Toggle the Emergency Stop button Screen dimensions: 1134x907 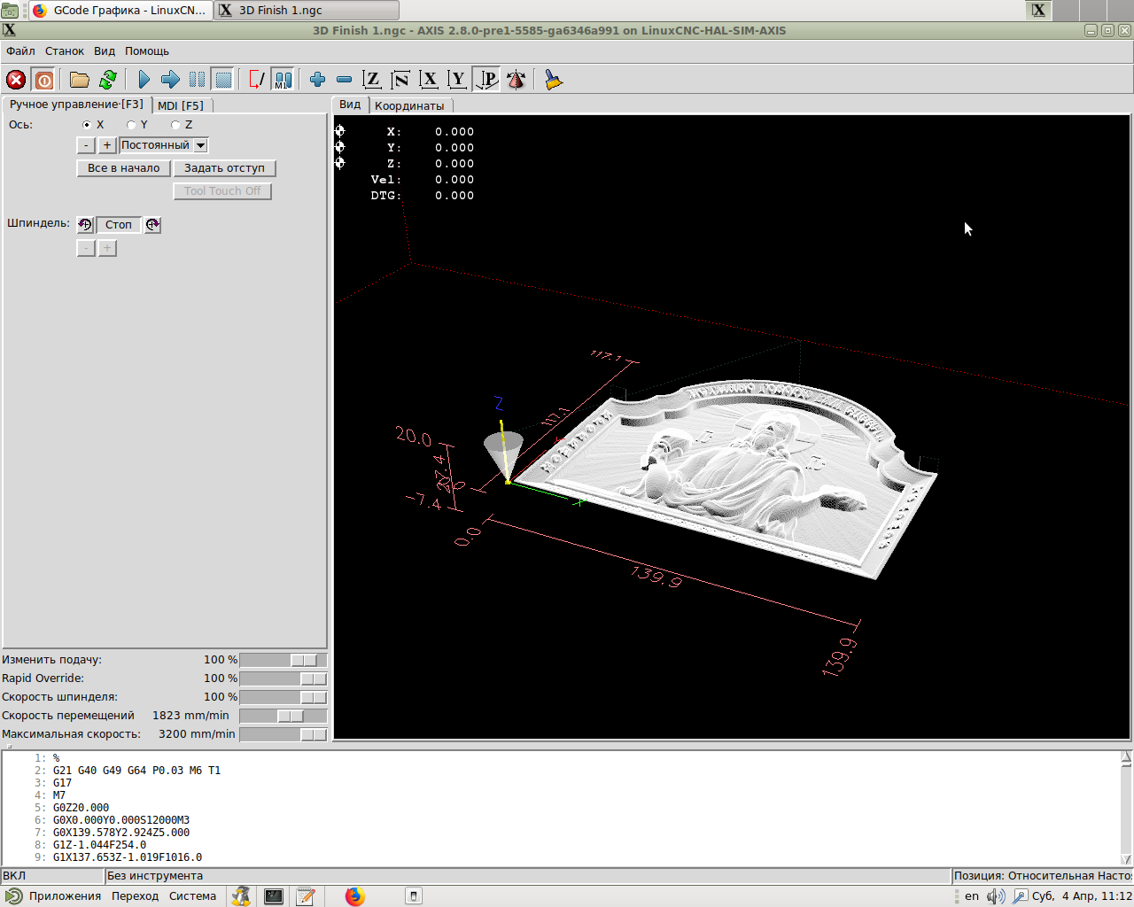[16, 80]
